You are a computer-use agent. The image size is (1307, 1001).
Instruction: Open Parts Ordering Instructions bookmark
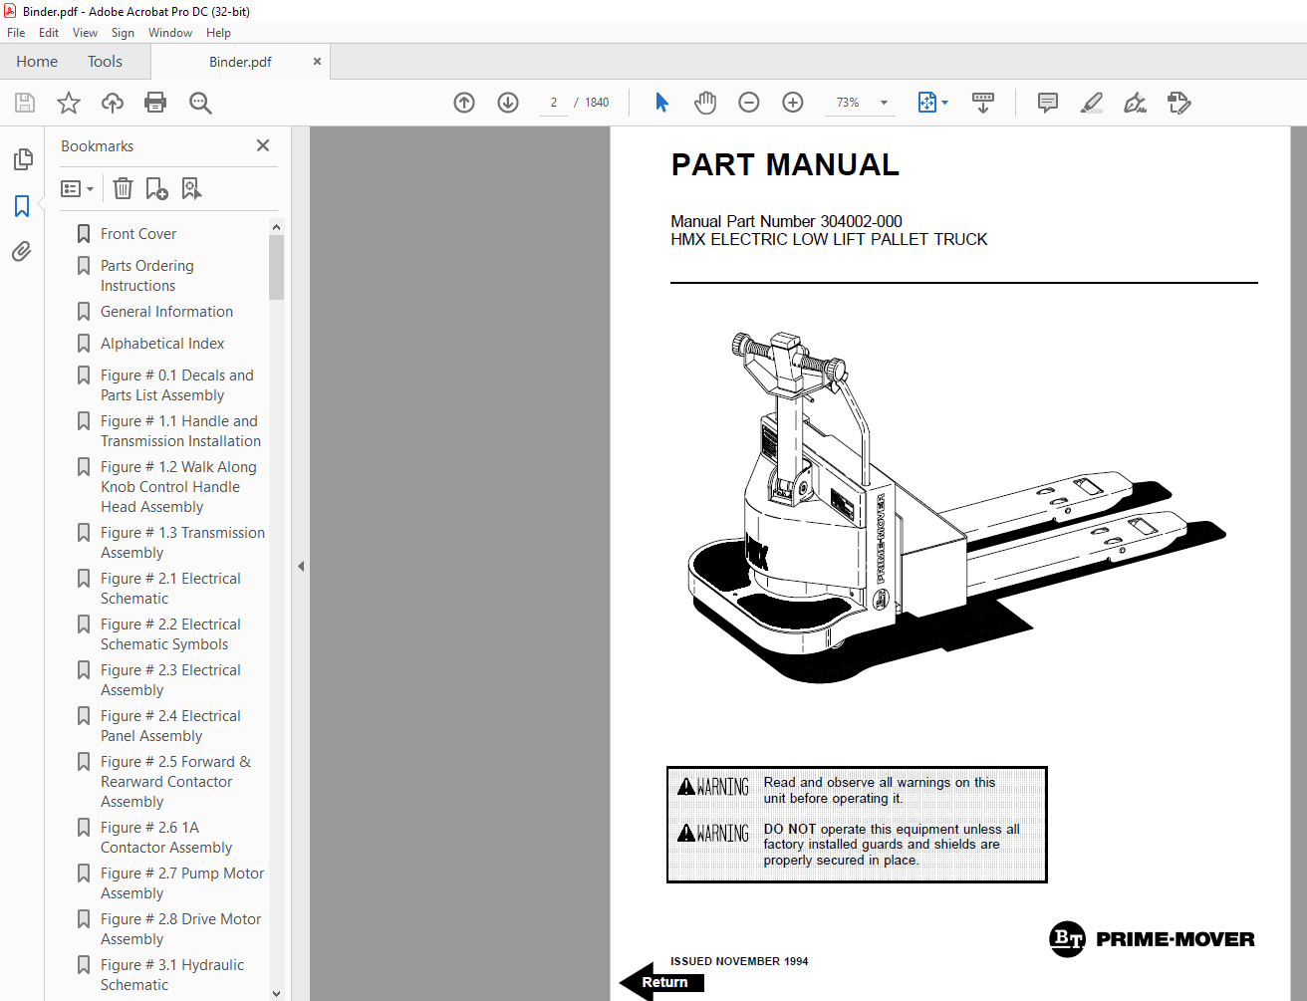(146, 276)
